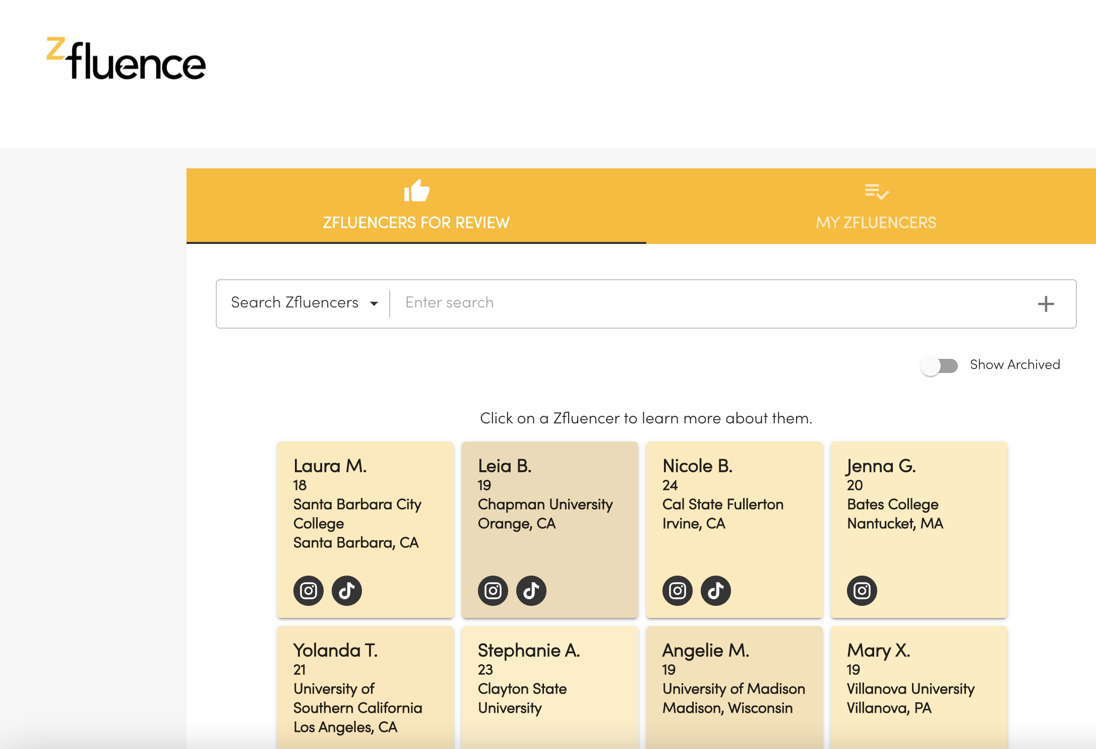This screenshot has width=1096, height=749.
Task: Open Laura M.'s TikTok icon
Action: (347, 590)
